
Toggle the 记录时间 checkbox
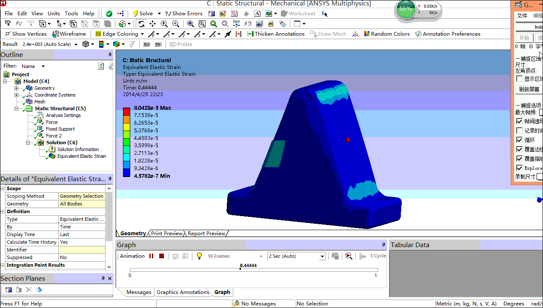pyautogui.click(x=519, y=131)
